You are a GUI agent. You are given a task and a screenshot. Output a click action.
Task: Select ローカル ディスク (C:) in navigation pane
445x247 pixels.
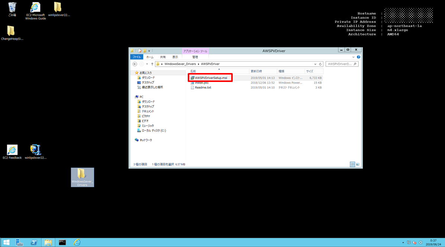click(x=154, y=131)
